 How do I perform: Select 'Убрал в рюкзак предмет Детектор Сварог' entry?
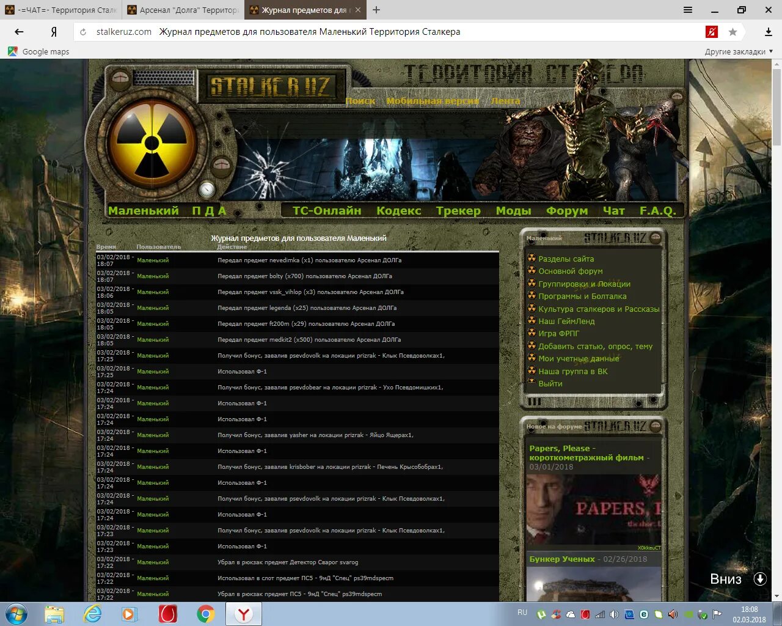coord(288,562)
